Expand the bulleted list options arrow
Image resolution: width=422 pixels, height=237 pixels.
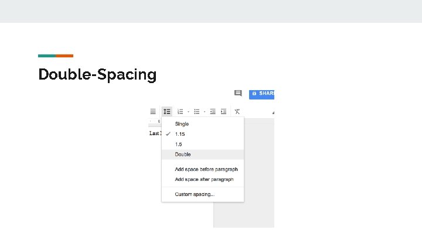point(205,112)
